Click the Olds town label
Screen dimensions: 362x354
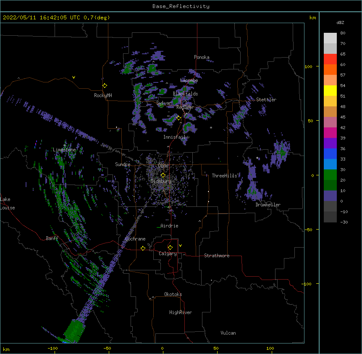163,166
